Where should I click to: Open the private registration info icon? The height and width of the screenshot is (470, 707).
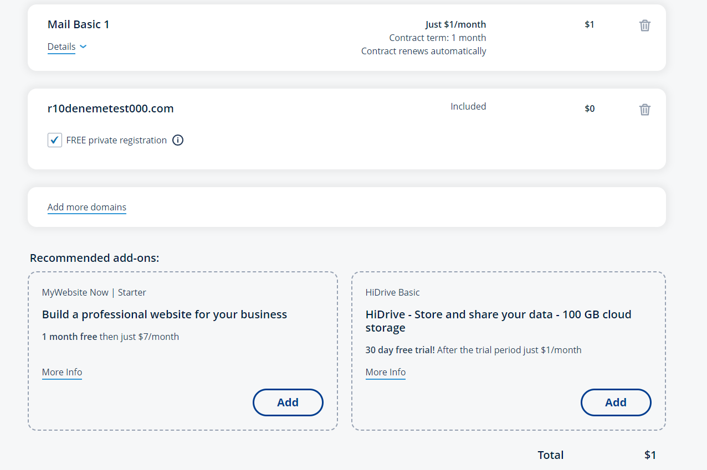coord(177,140)
